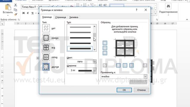
Task: Toggle the right border button below the preview
Action: 132,65
